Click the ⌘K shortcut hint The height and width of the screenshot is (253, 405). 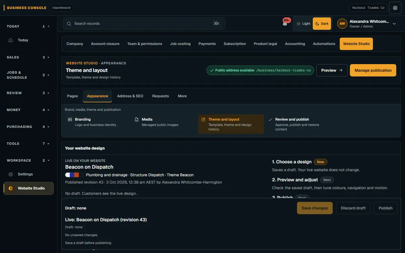click(x=217, y=24)
